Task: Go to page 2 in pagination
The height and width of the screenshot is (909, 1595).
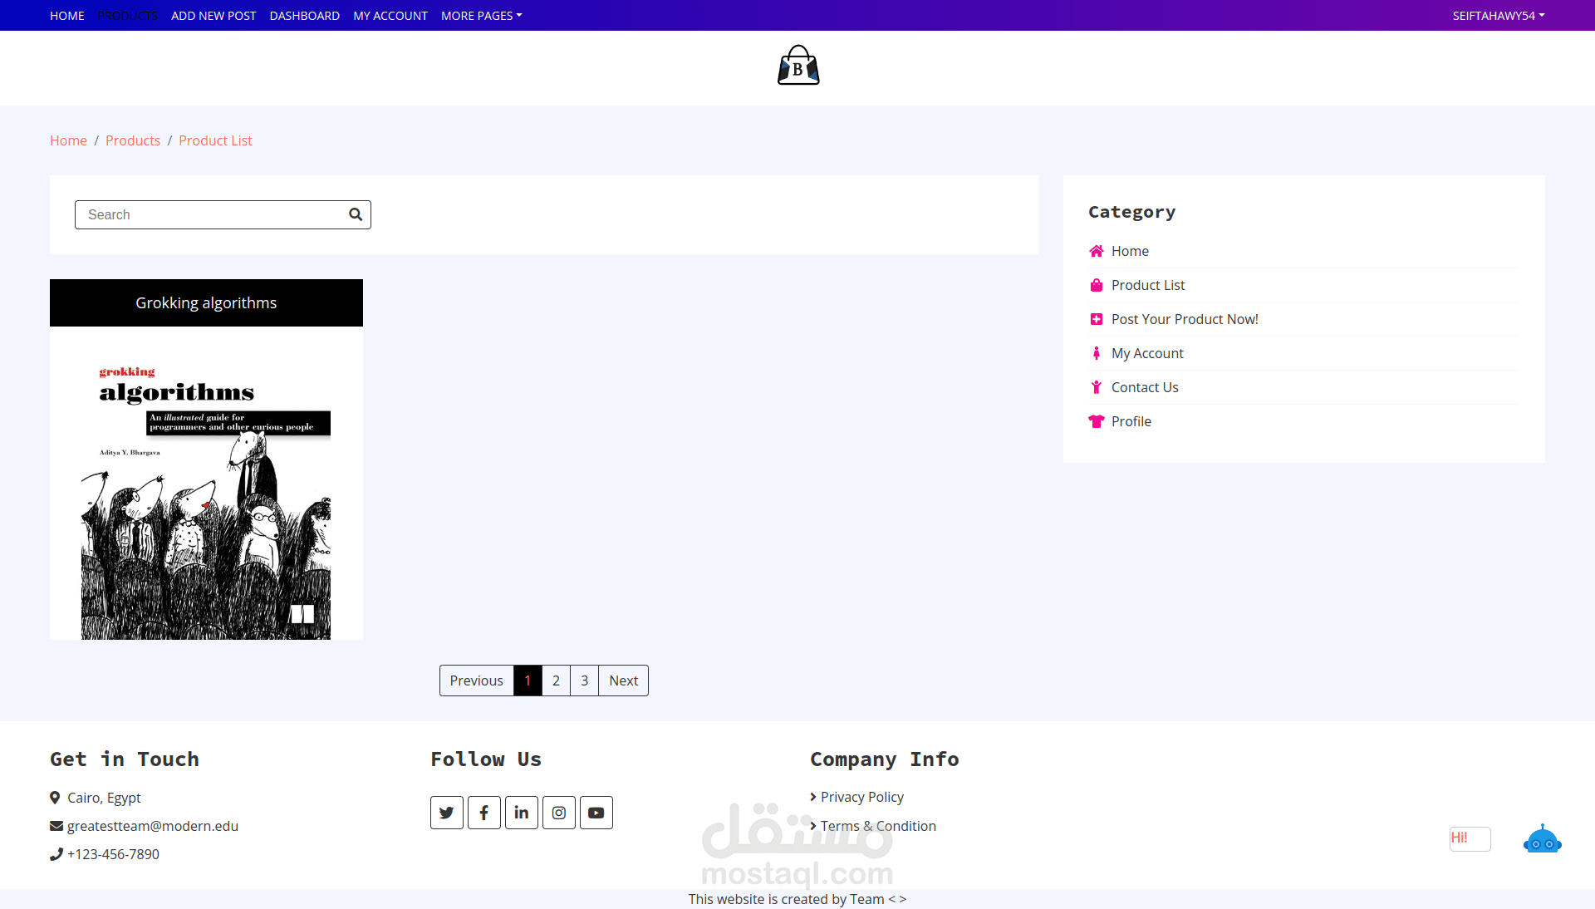Action: coord(556,681)
